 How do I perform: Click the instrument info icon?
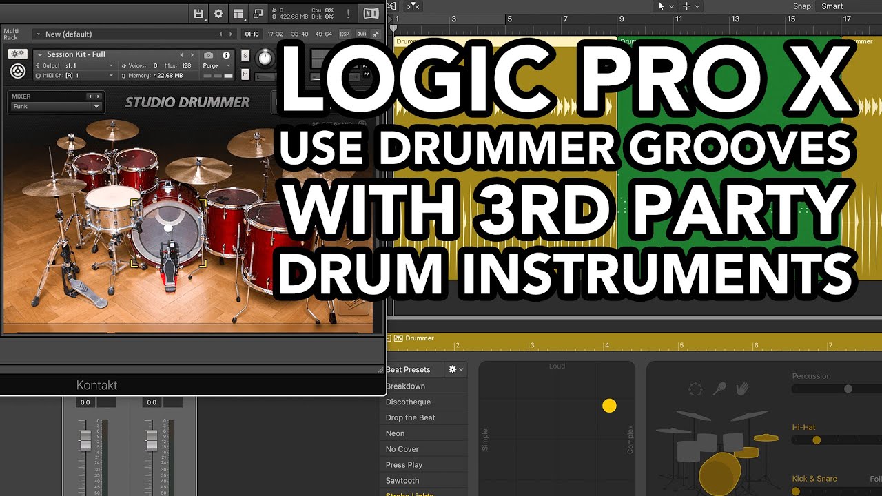pos(226,55)
